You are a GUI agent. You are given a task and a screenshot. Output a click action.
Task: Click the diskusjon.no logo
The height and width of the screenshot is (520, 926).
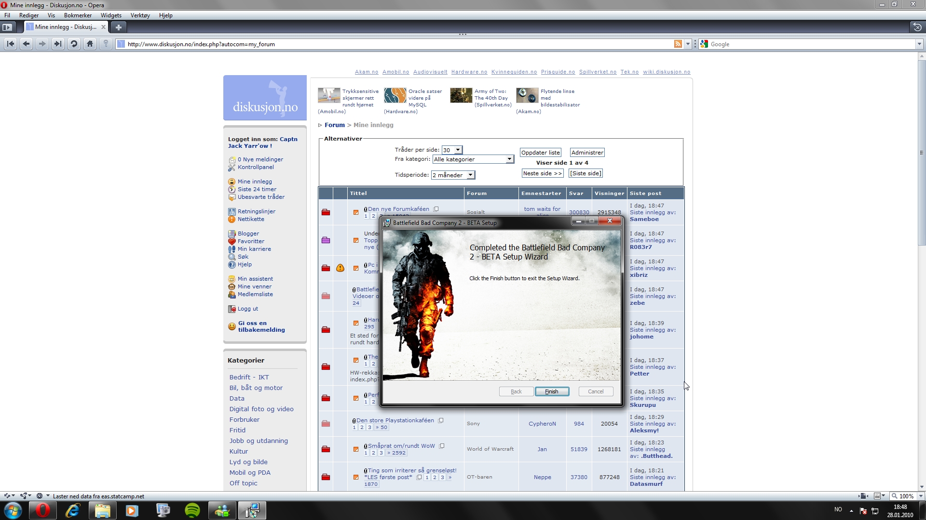tap(265, 97)
